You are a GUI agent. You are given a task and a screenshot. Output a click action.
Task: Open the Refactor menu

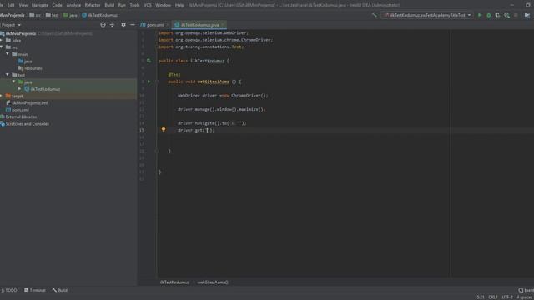93,5
